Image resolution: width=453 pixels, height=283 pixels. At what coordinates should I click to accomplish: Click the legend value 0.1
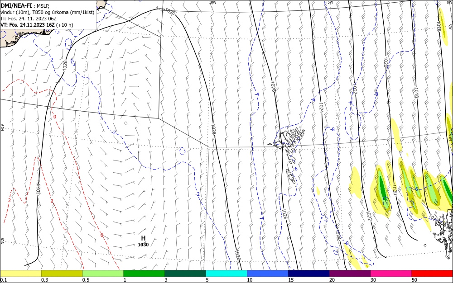(x=4, y=280)
